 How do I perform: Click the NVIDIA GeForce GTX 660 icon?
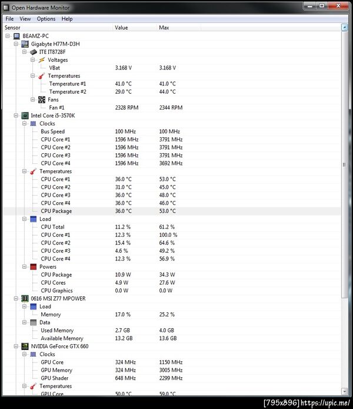coord(25,347)
